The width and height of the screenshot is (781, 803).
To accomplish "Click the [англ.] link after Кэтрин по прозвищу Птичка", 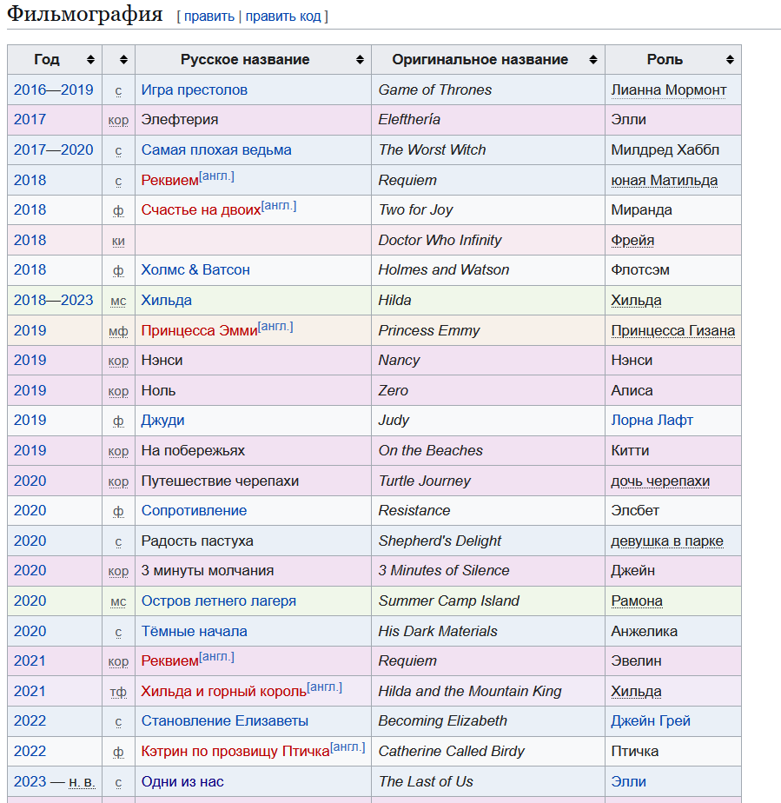I will click(x=347, y=747).
